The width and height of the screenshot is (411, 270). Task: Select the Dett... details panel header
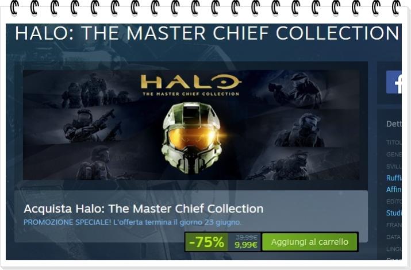394,124
